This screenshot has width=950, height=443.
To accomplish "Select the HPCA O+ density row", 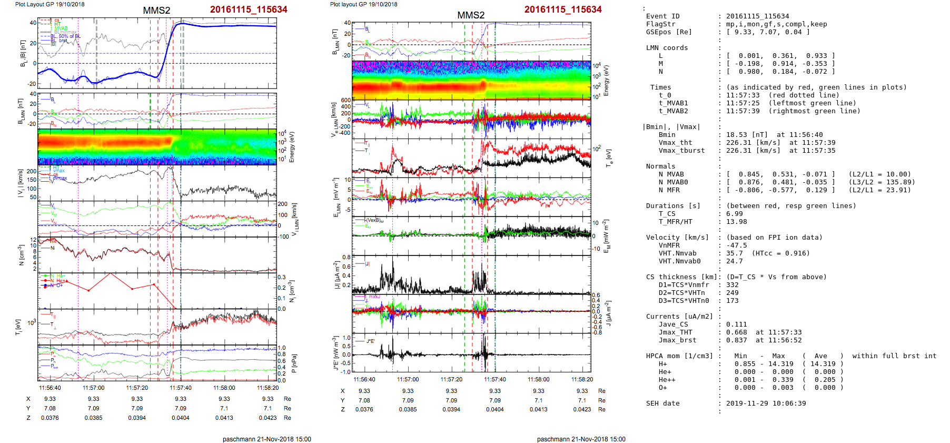I will pyautogui.click(x=751, y=388).
